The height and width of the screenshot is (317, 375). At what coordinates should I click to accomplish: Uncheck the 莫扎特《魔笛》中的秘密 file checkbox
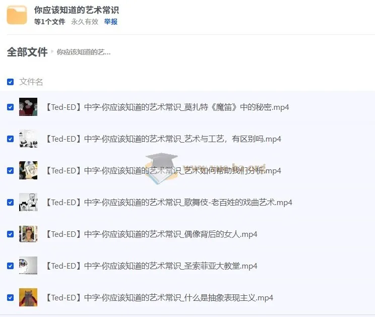point(10,107)
